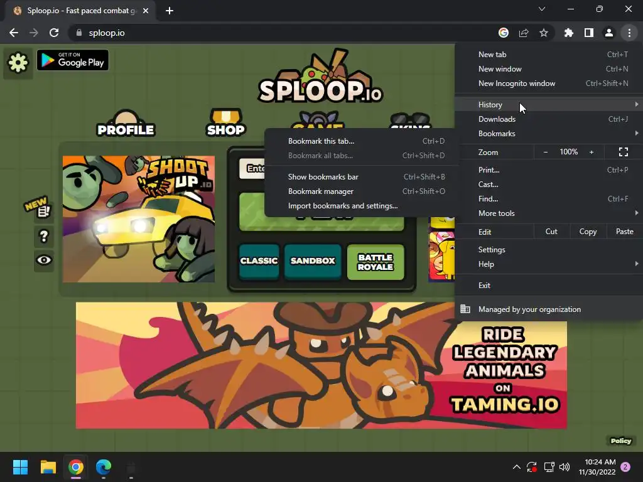This screenshot has height=482, width=643.
Task: Click the Google account icon in address bar
Action: pyautogui.click(x=504, y=33)
